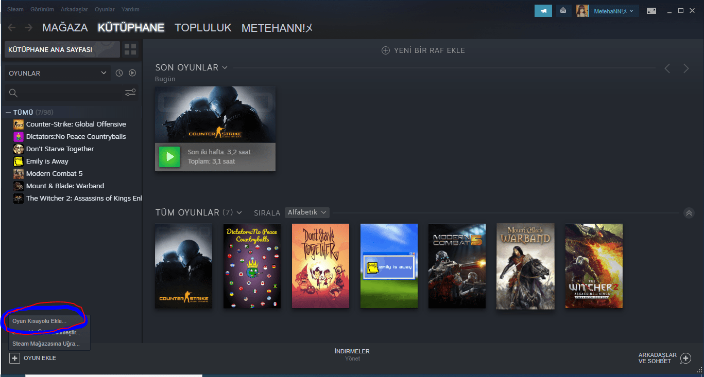Click the green play button for Counter-Strike
This screenshot has height=377, width=704.
pos(169,157)
